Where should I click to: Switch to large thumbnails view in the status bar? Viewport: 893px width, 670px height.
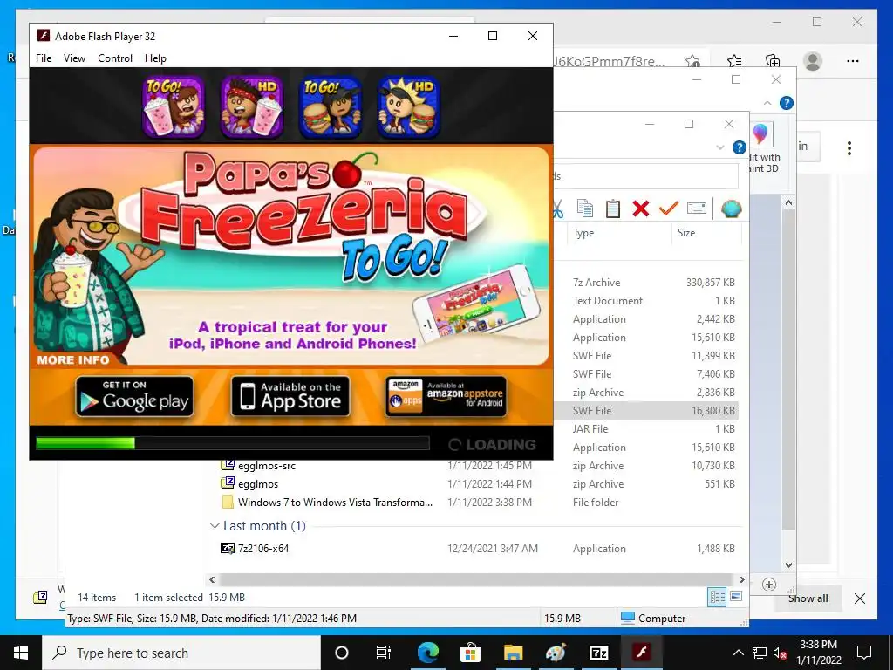(736, 597)
